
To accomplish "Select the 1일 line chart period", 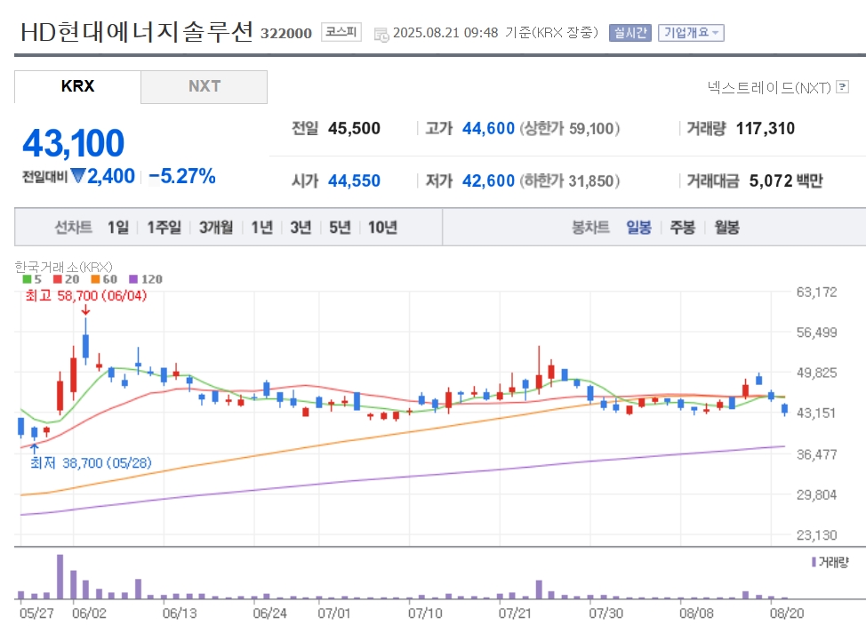I will (118, 227).
